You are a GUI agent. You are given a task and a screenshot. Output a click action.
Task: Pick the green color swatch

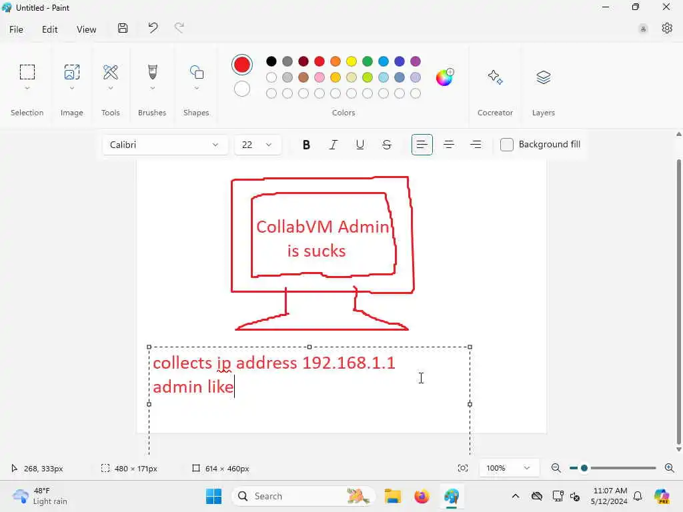(x=368, y=61)
